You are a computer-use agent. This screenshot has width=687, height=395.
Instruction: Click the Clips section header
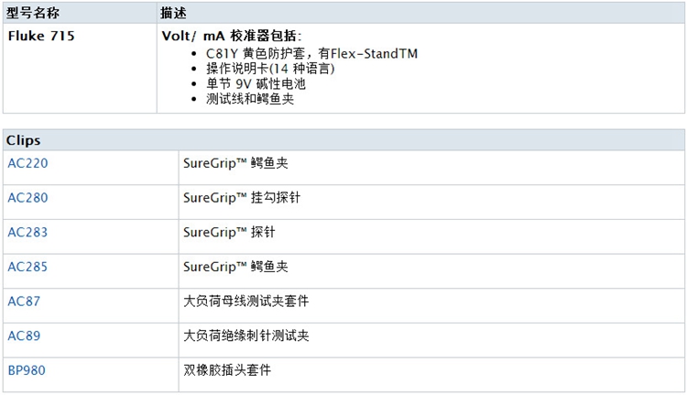pos(23,140)
